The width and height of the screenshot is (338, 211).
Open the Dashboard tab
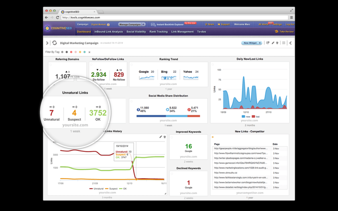click(x=84, y=32)
